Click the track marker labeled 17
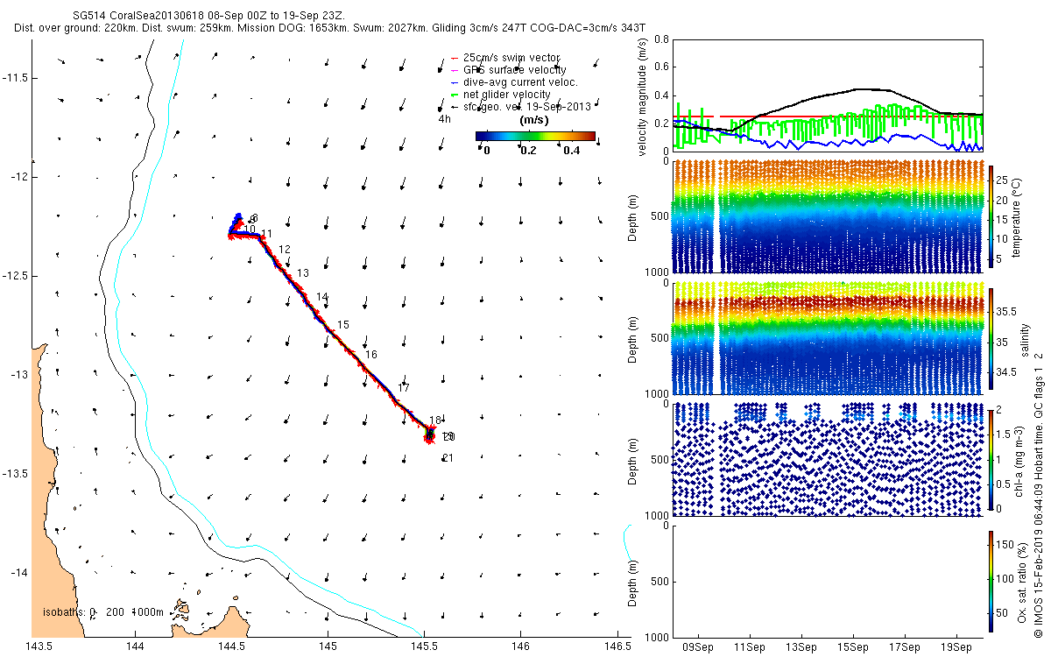Viewport: 1051px width, 657px height. click(404, 388)
